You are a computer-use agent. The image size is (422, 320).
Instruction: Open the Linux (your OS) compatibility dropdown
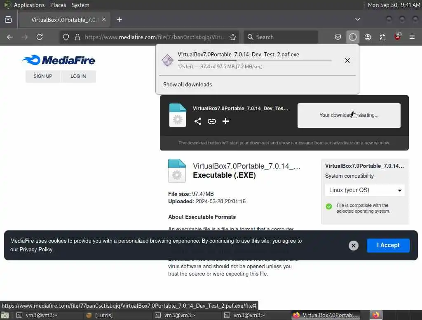click(x=365, y=190)
